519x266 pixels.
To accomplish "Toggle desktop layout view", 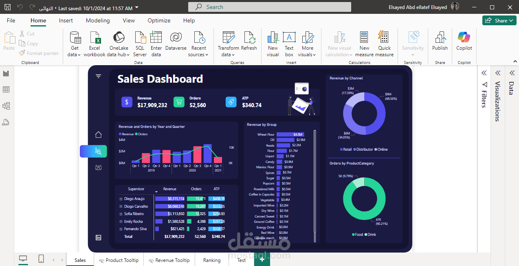I will [23, 259].
